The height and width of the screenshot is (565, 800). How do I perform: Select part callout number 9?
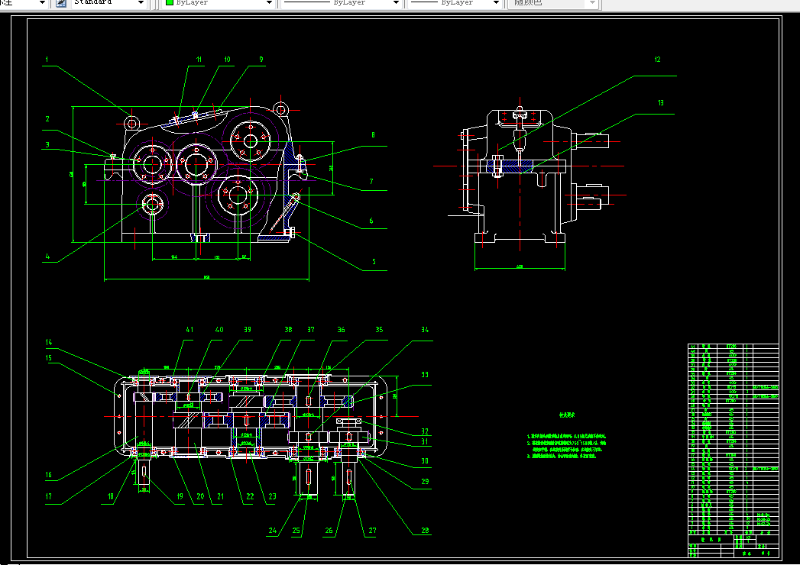coord(261,60)
